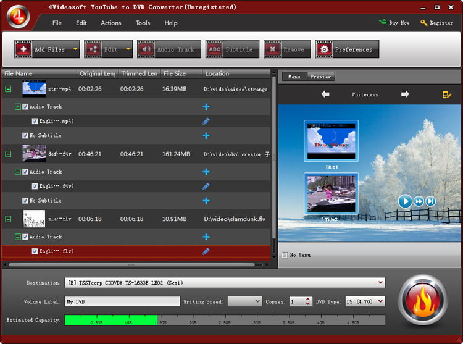This screenshot has width=463, height=344.
Task: Open the File menu
Action: (x=57, y=23)
